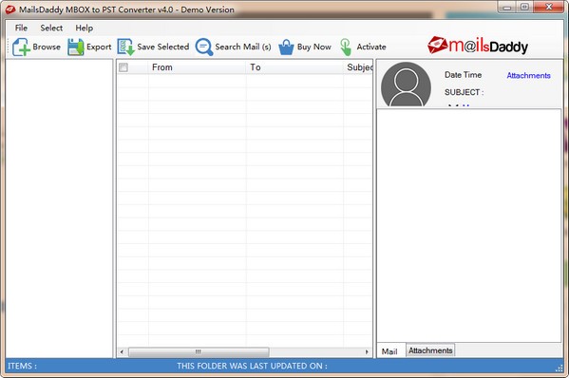
Task: Open the Select menu
Action: pyautogui.click(x=51, y=28)
